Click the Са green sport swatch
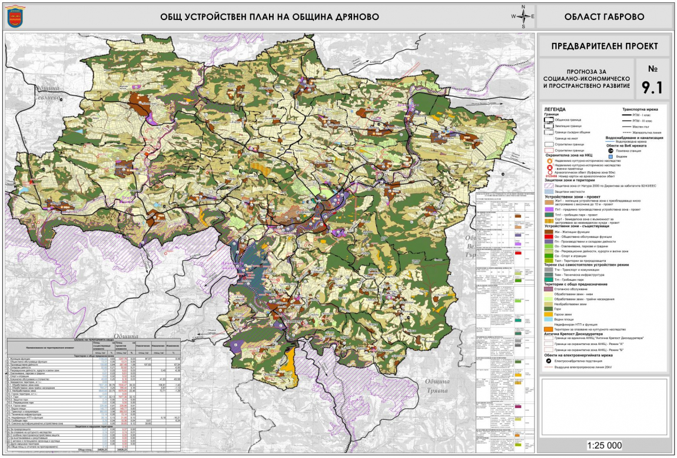677x458 pixels. 549,256
